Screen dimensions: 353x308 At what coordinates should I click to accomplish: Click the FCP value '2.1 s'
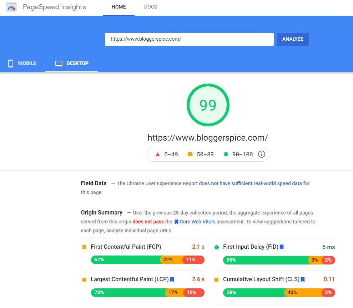pyautogui.click(x=198, y=247)
